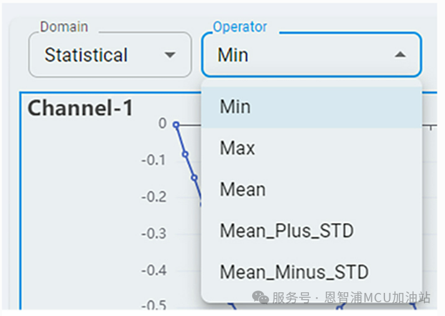
Task: Choose Max from the Operator list
Action: 238,148
